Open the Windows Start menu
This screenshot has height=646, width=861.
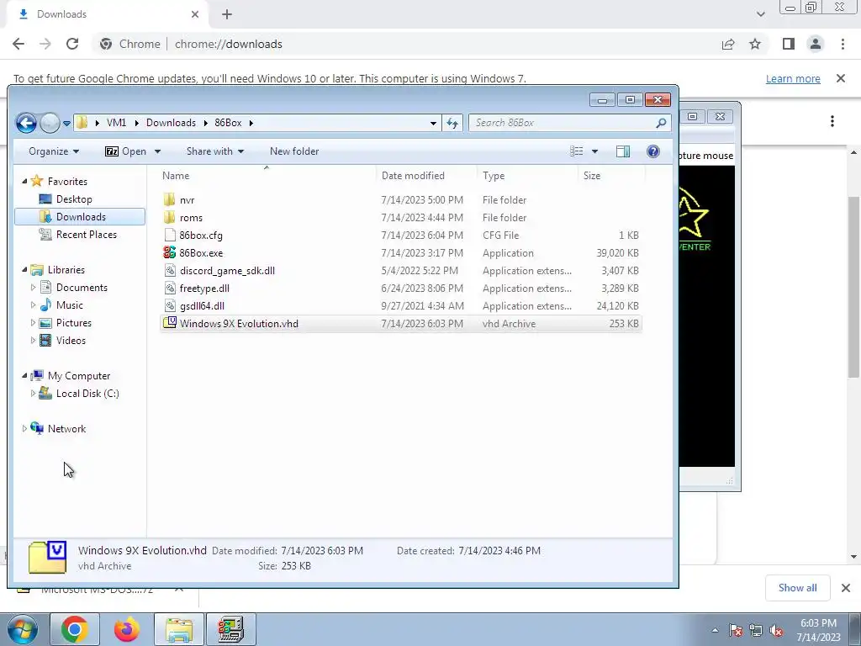point(22,629)
